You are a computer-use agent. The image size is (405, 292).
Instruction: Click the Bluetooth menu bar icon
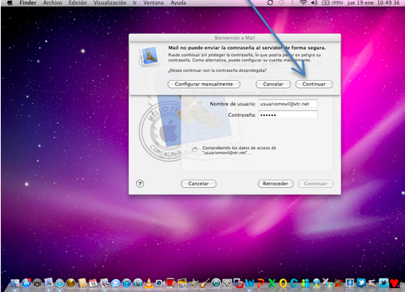[x=293, y=3]
